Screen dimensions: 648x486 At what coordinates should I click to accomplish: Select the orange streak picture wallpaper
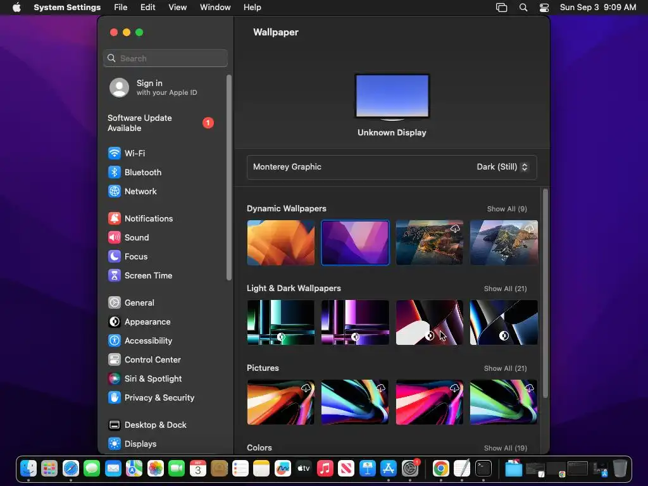tap(280, 402)
